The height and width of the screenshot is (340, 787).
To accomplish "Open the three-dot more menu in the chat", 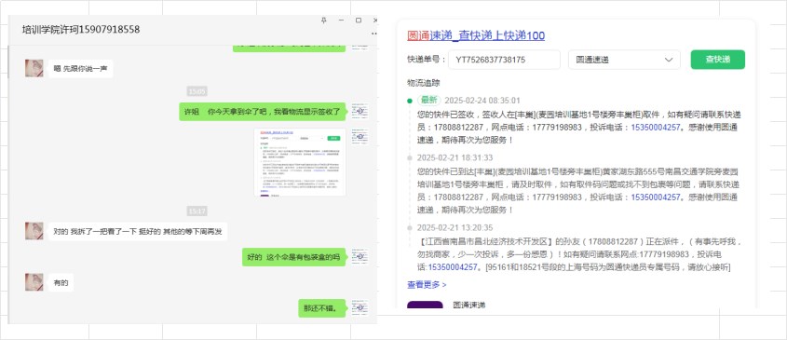I will pyautogui.click(x=374, y=34).
